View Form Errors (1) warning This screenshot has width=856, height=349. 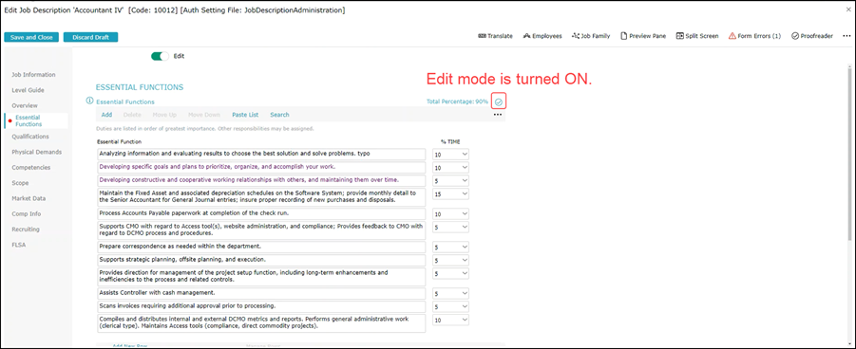point(754,36)
